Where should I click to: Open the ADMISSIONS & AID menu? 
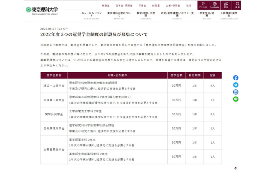229,16
